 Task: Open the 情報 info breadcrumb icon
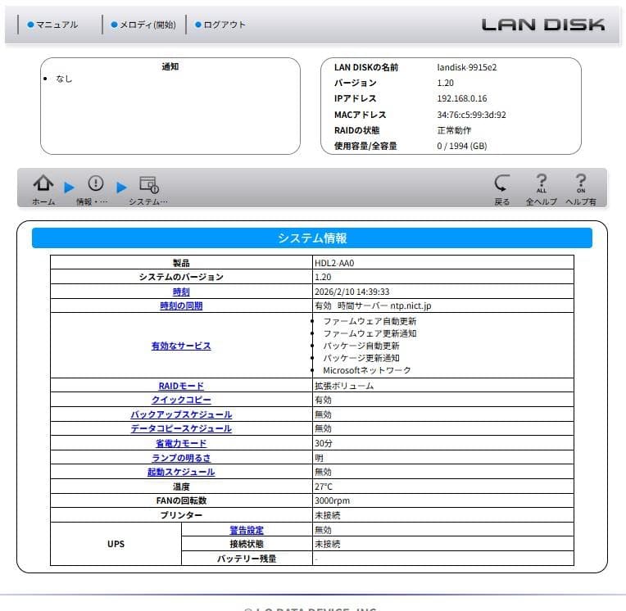pos(95,183)
